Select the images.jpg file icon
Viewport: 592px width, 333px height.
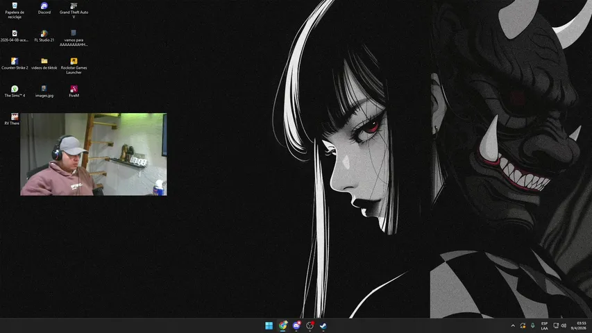click(x=44, y=92)
